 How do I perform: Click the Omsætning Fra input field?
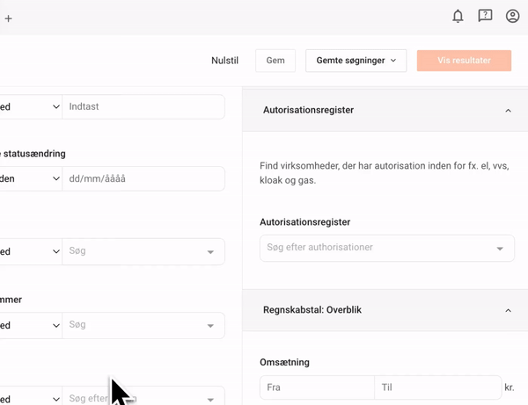tap(317, 387)
